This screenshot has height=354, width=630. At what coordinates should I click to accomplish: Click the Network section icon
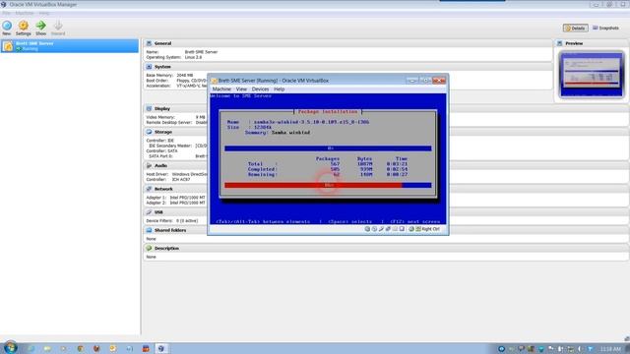(x=149, y=189)
